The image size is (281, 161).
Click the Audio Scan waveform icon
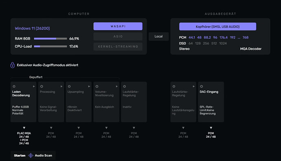[31, 155]
